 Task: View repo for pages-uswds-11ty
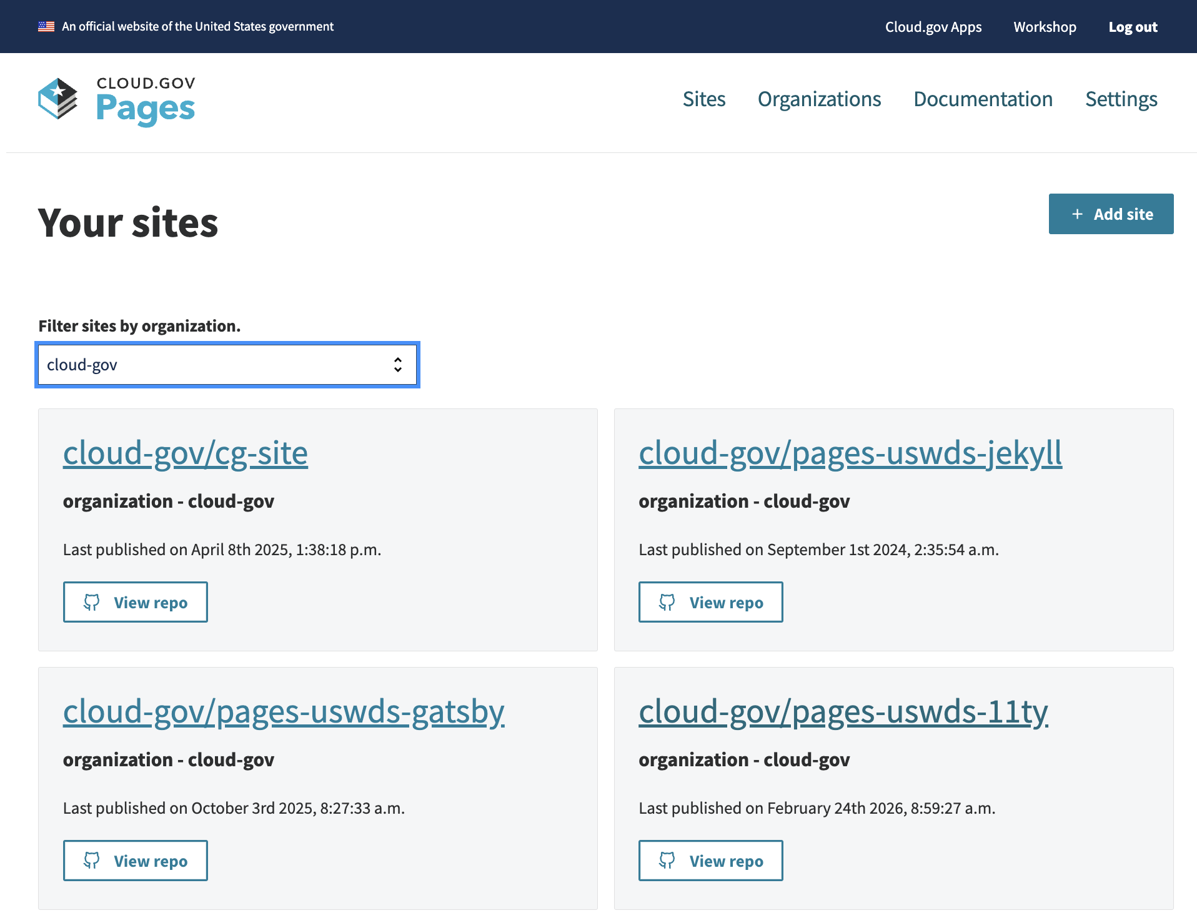click(711, 861)
